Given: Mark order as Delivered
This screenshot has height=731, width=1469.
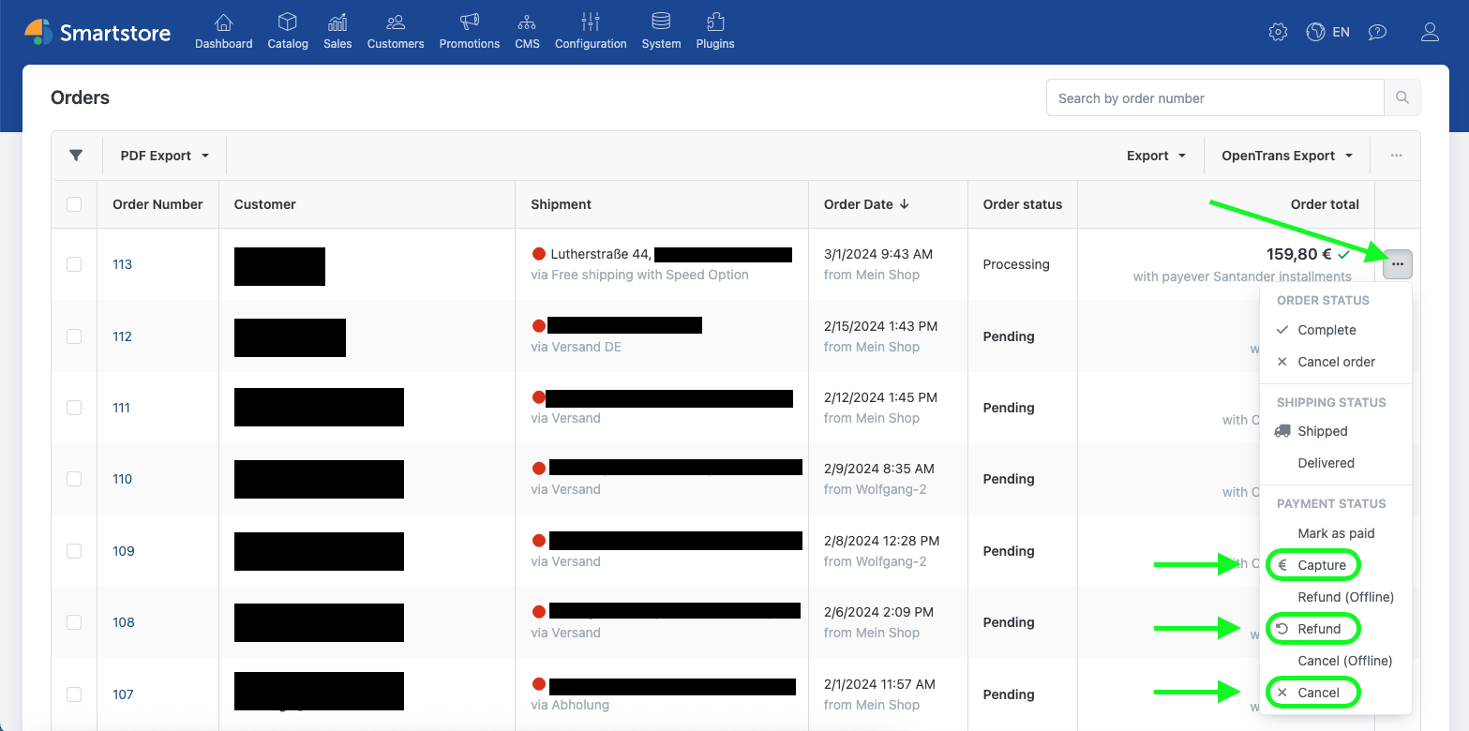Looking at the screenshot, I should tap(1335, 463).
